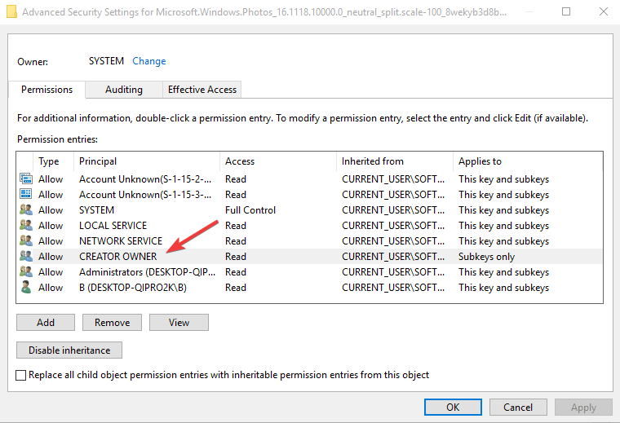Sort by the Access column header

pyautogui.click(x=278, y=161)
